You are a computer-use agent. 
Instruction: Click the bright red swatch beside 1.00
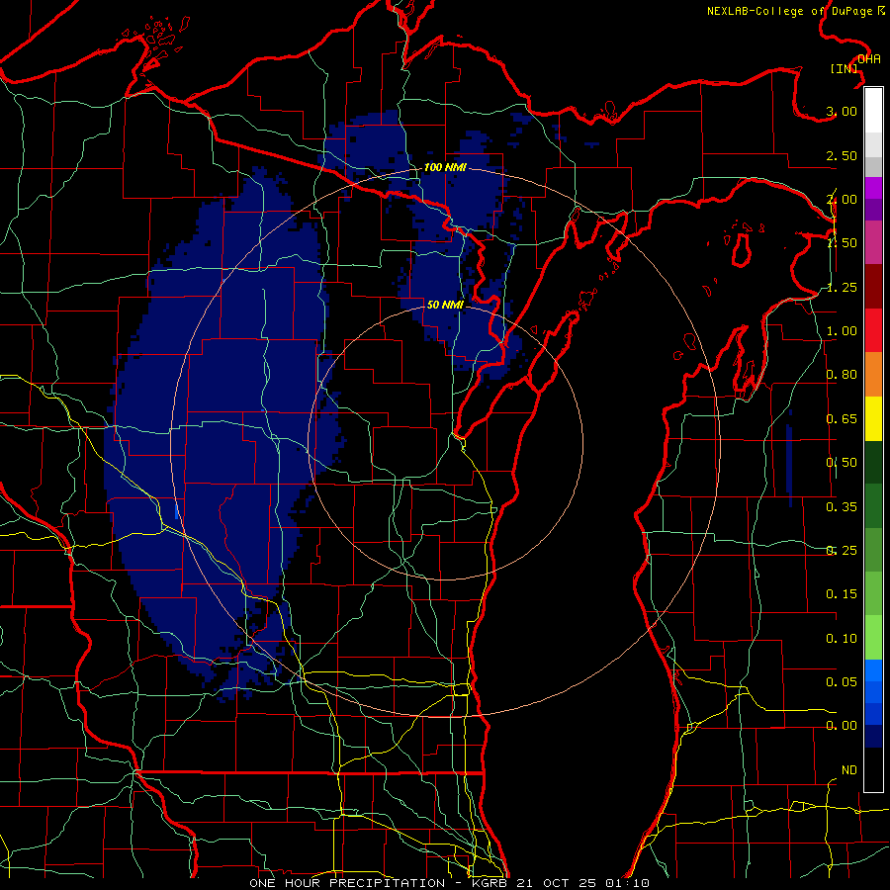pyautogui.click(x=873, y=330)
